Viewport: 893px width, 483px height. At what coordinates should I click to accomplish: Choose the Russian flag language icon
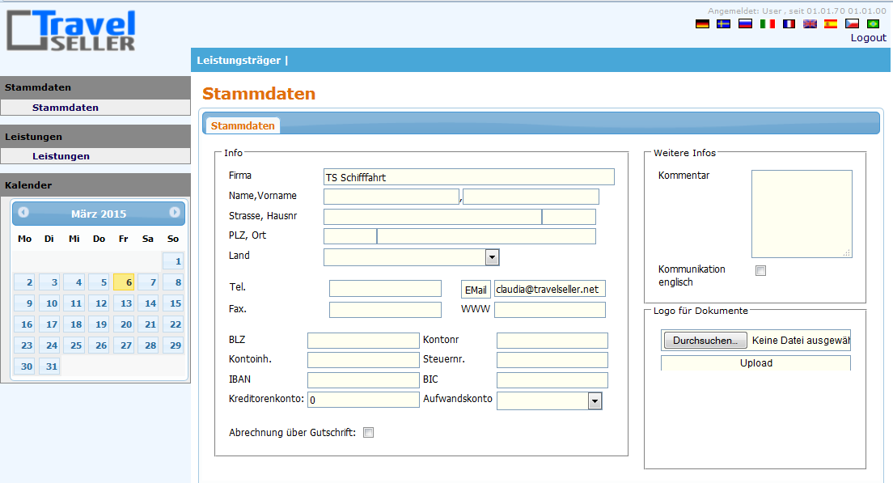tap(745, 24)
